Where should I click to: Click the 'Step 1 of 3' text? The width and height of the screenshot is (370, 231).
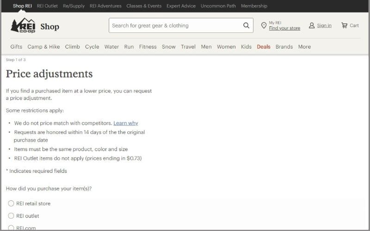click(16, 60)
